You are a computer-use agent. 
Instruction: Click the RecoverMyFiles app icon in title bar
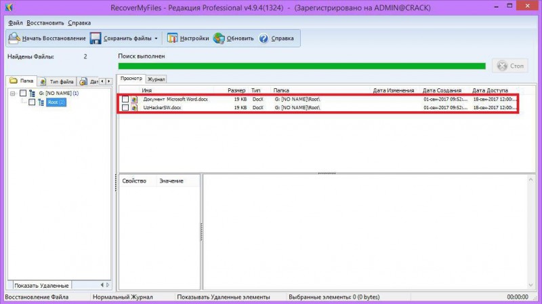pos(9,7)
